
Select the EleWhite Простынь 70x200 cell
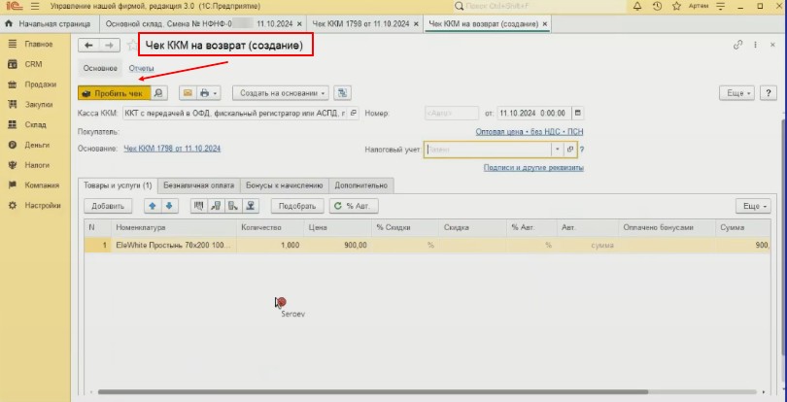(x=174, y=246)
